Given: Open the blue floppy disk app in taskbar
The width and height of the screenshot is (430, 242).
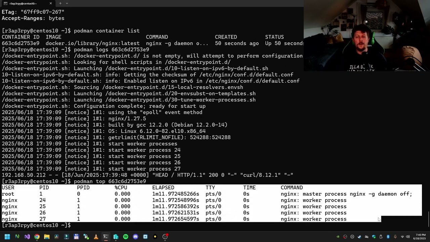Looking at the screenshot, I should (x=76, y=237).
